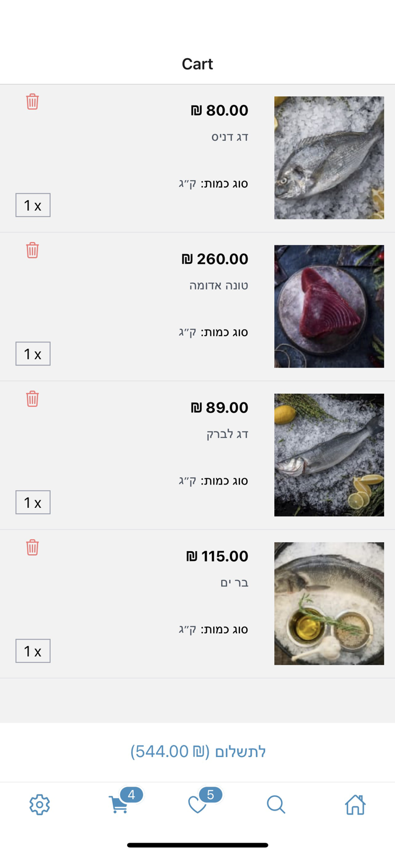Change quantity for דג דניס
Screen dimensions: 395x855
point(32,205)
